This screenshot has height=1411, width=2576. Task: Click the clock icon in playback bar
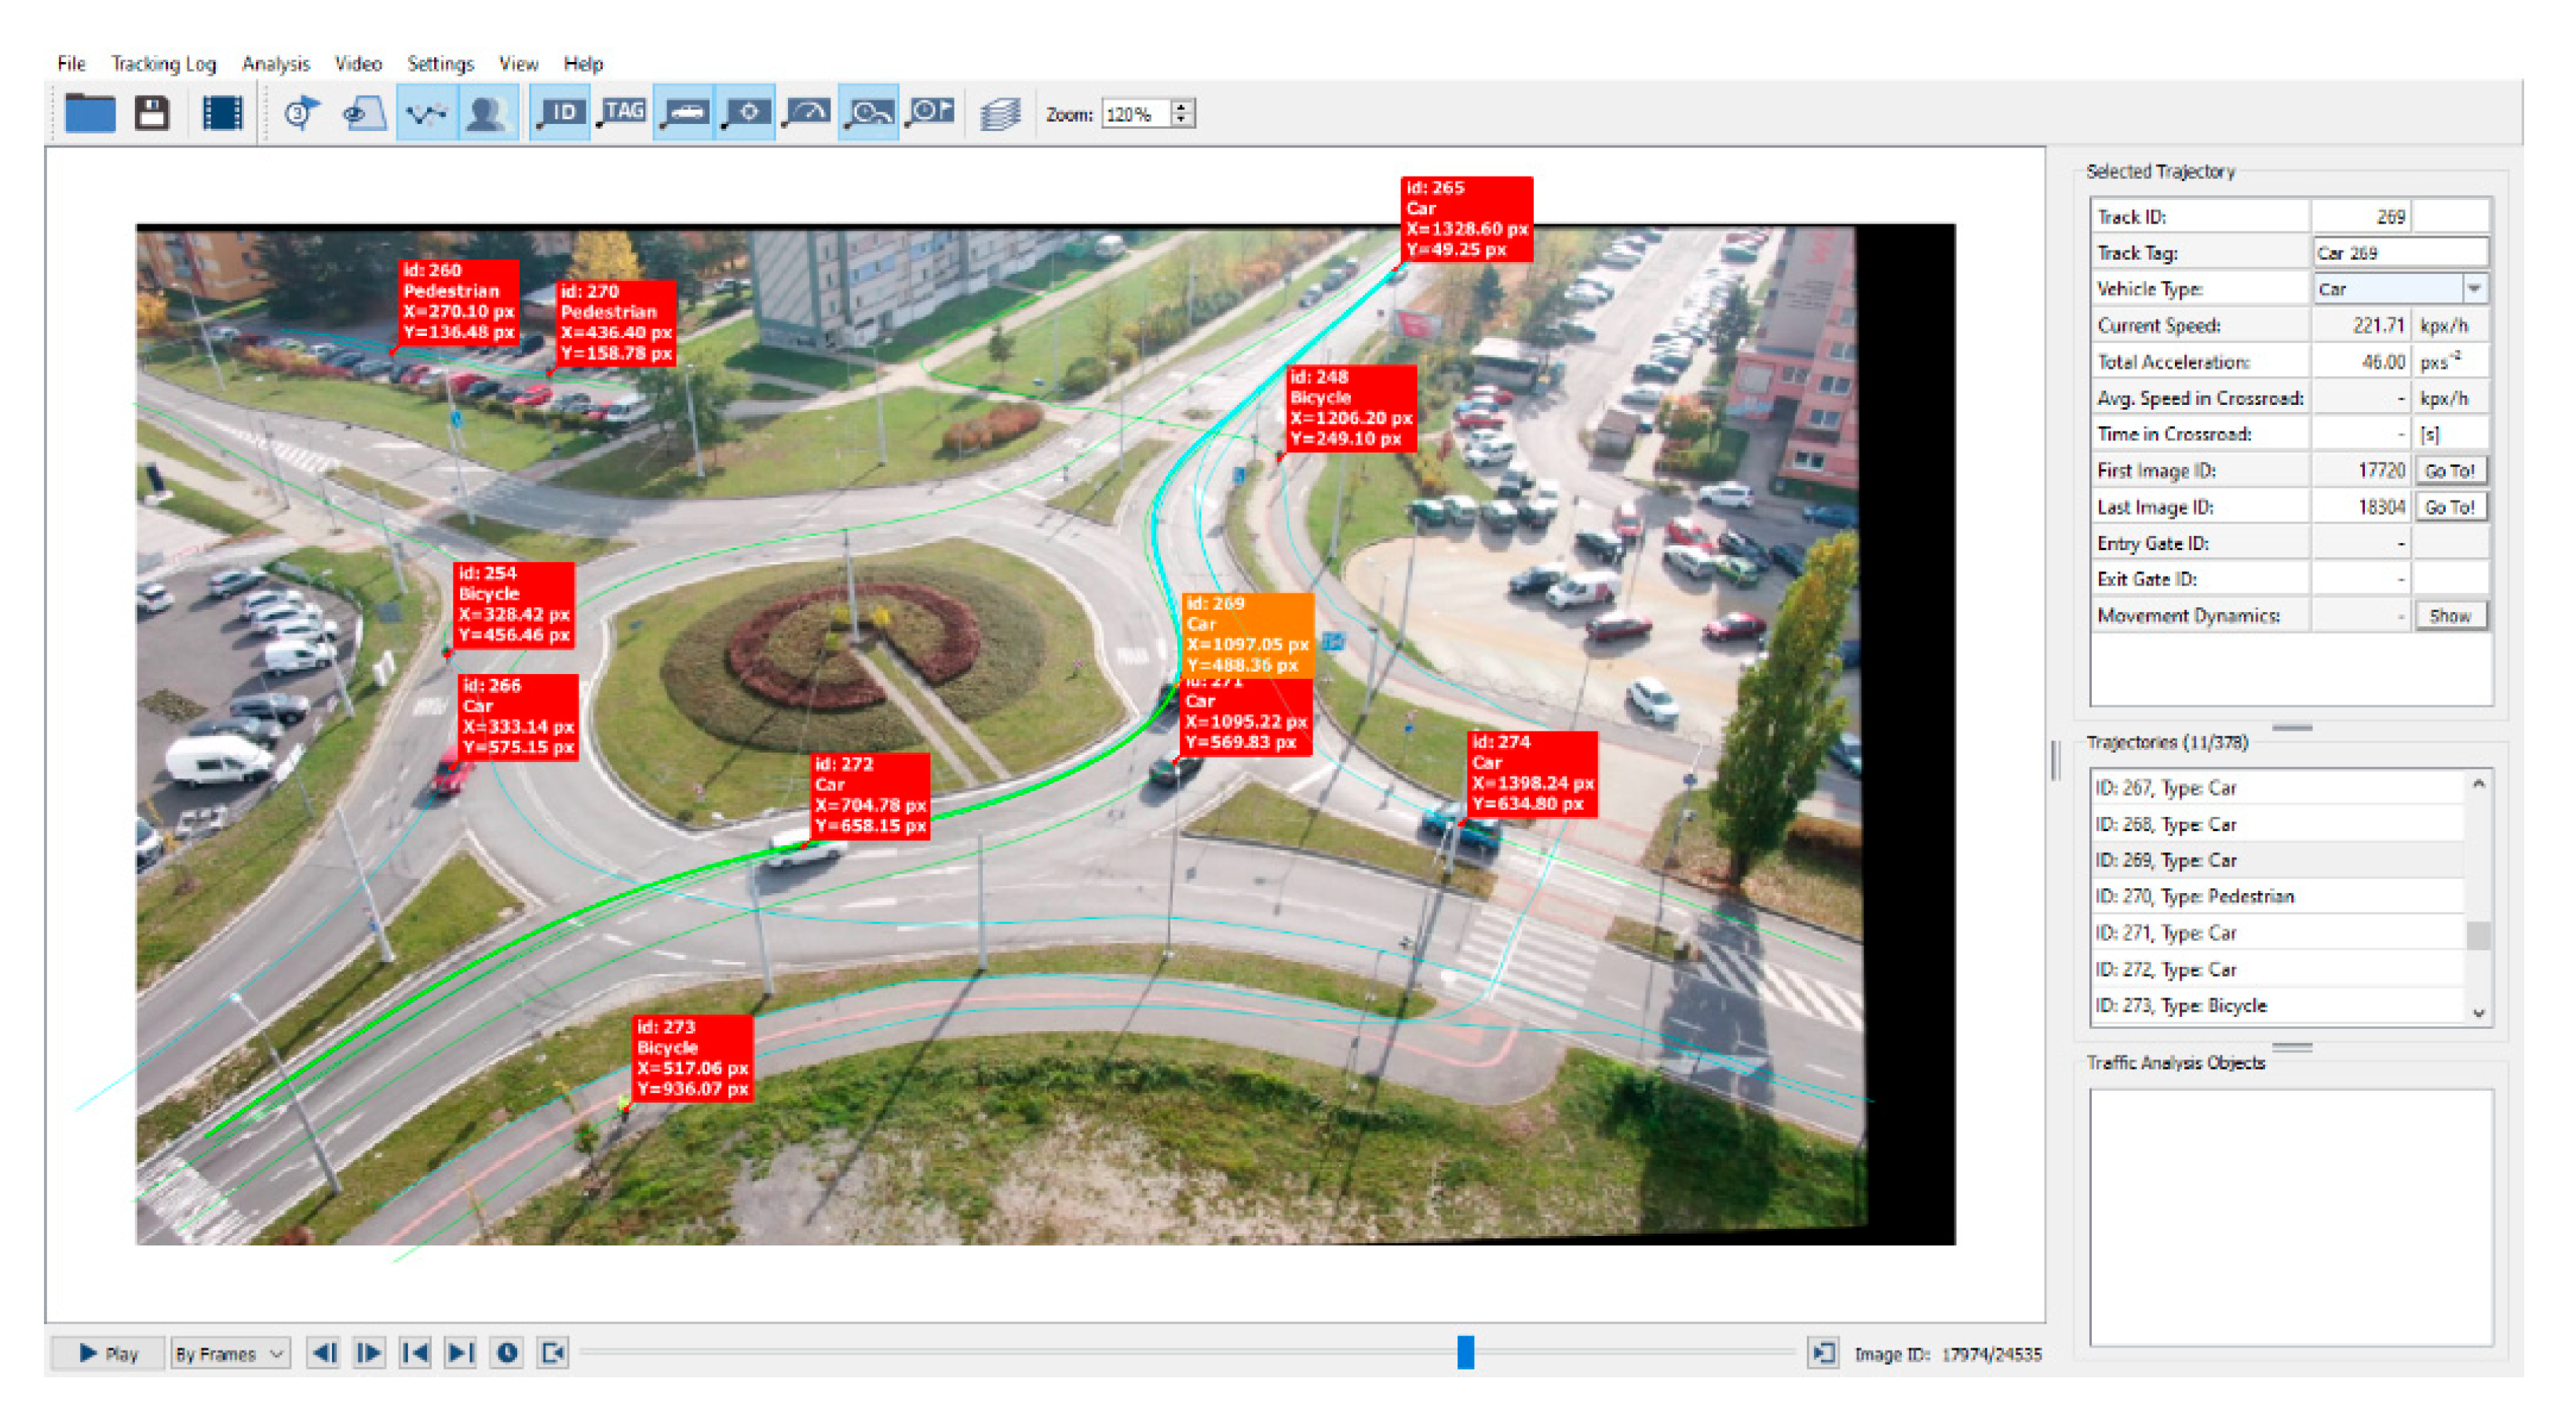pos(507,1353)
